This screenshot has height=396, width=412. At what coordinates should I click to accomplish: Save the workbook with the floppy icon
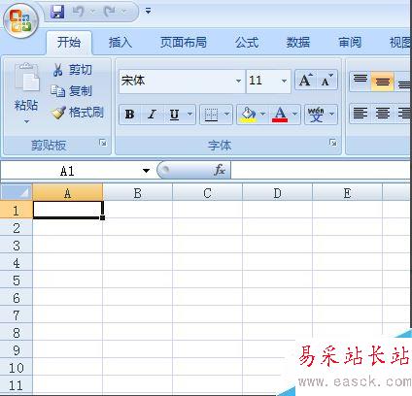click(57, 12)
